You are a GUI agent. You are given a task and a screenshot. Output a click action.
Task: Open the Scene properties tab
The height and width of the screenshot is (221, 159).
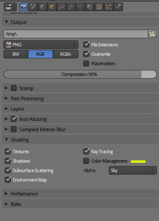(33, 7)
